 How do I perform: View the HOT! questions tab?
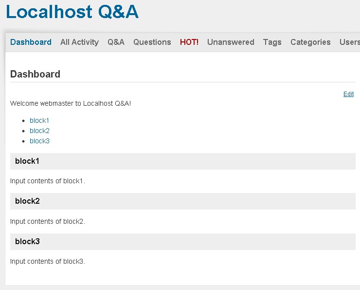click(x=189, y=42)
